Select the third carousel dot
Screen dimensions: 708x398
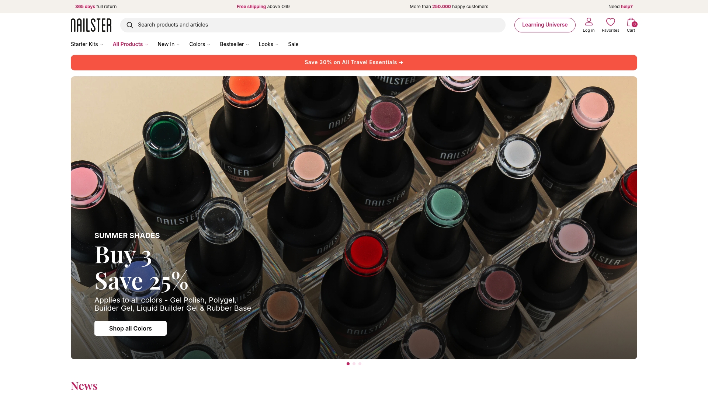tap(360, 364)
